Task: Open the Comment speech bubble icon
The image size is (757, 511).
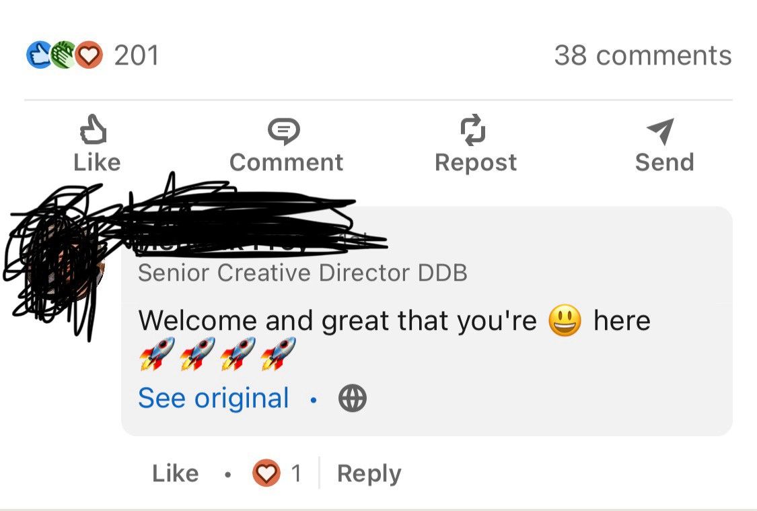Action: pos(284,131)
